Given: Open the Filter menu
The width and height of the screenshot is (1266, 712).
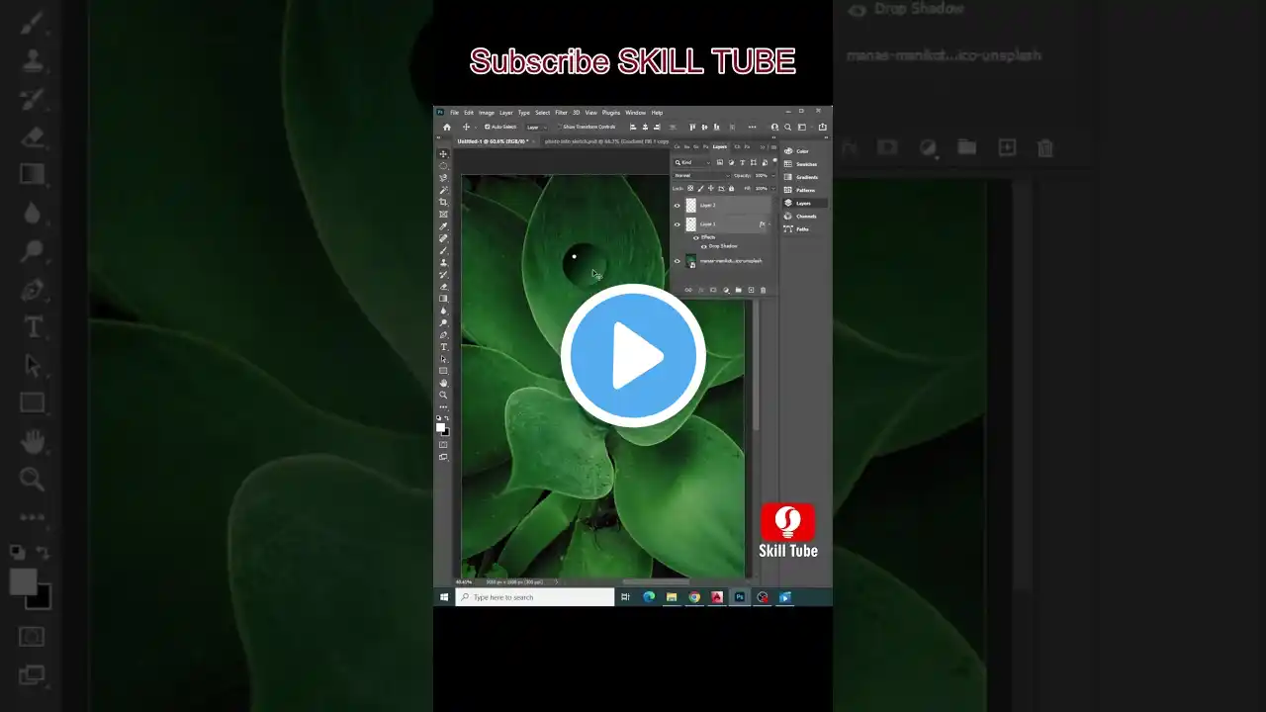Looking at the screenshot, I should click(x=561, y=113).
